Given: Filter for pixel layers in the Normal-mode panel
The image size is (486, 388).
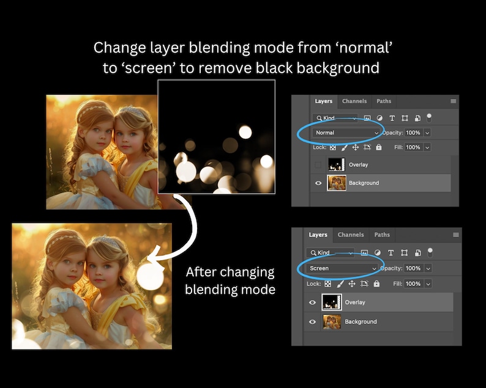Looking at the screenshot, I should click(x=367, y=118).
